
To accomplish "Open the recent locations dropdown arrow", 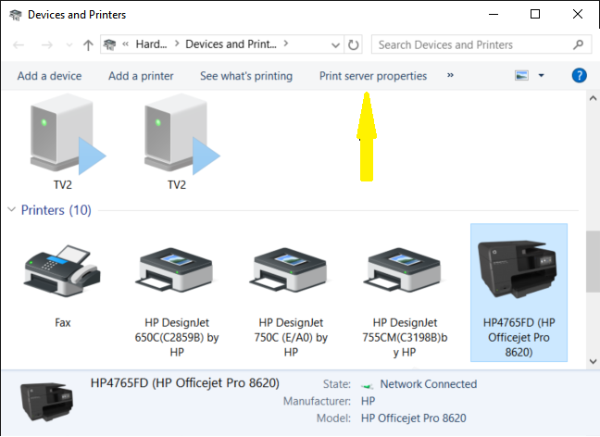I will [69, 45].
